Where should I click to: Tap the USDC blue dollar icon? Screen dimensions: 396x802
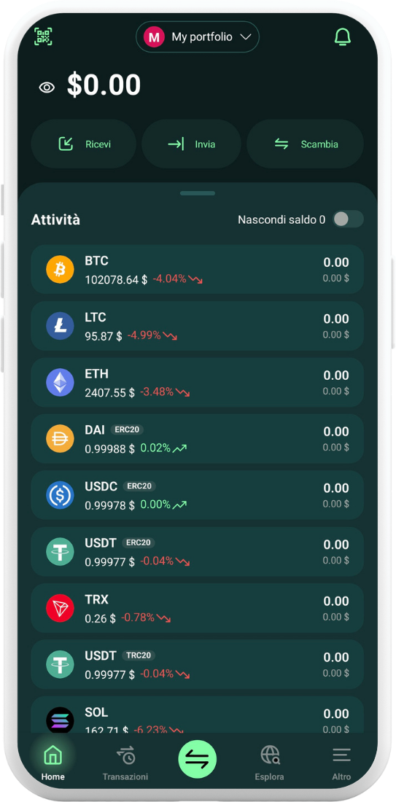tap(61, 495)
